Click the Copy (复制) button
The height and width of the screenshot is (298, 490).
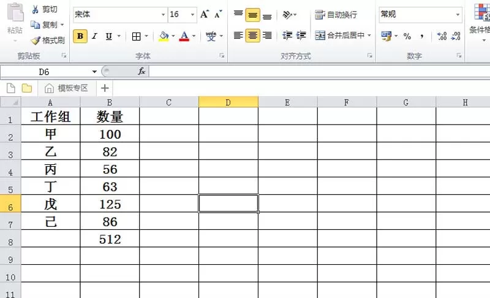[x=44, y=25]
